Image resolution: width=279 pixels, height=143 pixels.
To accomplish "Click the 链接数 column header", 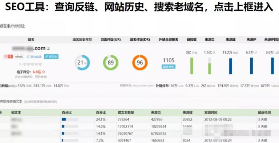I will click(x=192, y=40).
